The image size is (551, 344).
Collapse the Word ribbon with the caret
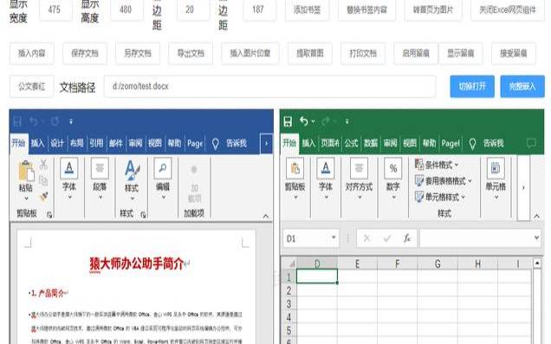click(266, 217)
